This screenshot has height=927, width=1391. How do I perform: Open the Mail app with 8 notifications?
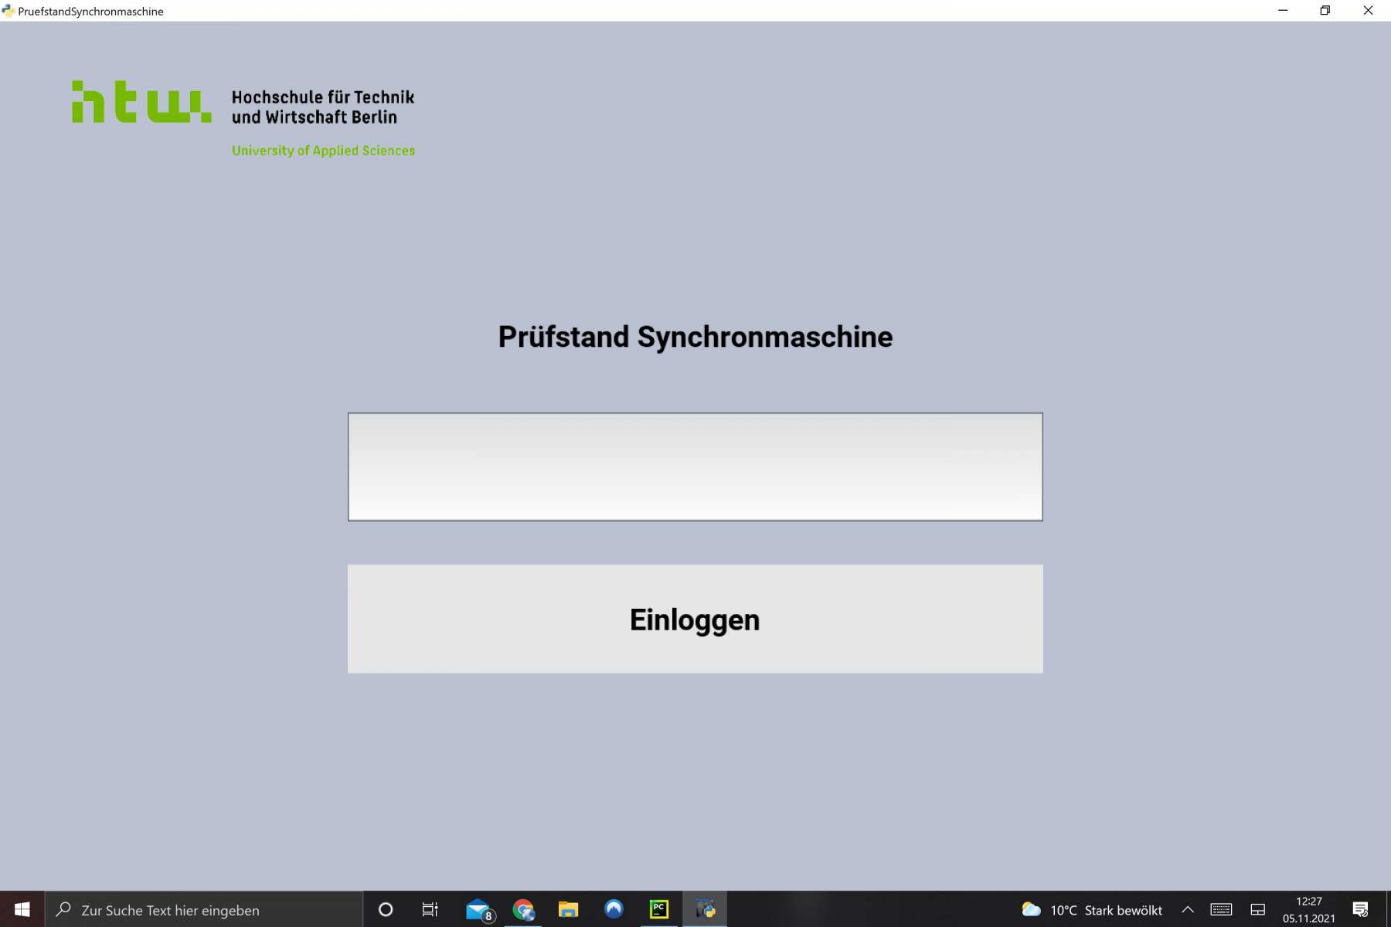[479, 909]
